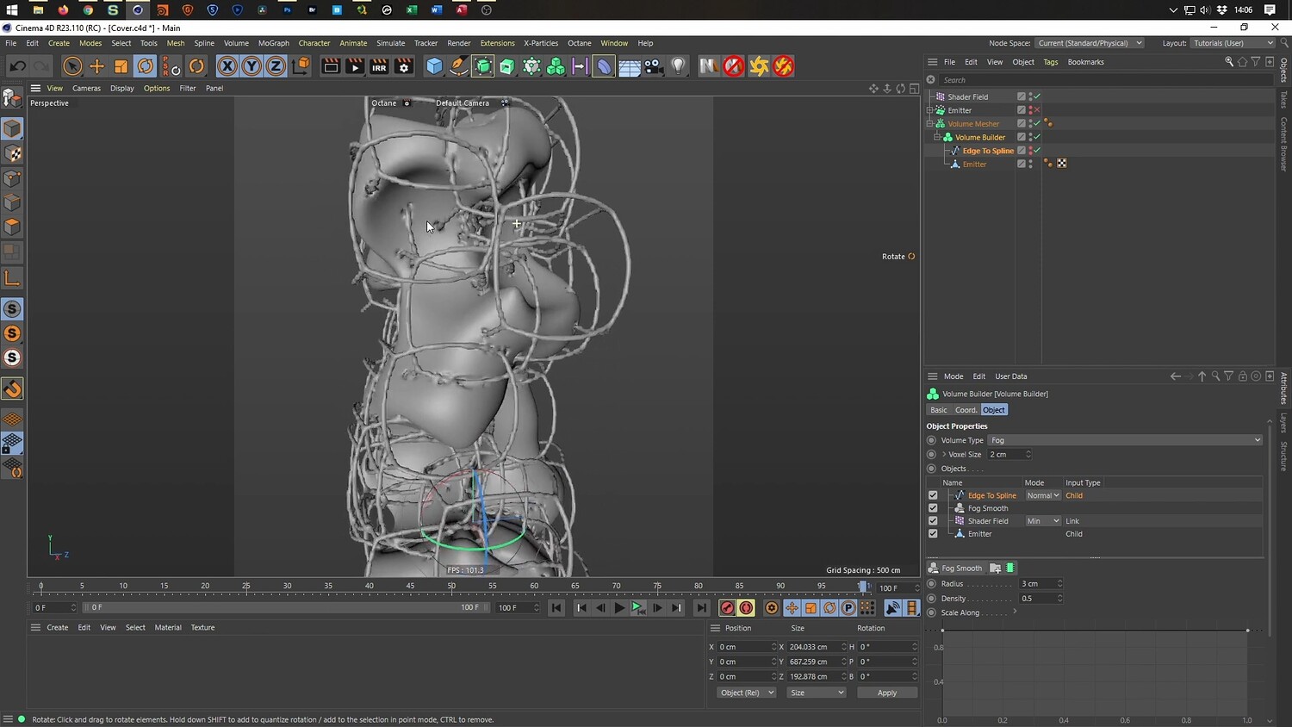The width and height of the screenshot is (1292, 727).
Task: Click the Camera object icon
Action: coord(654,66)
